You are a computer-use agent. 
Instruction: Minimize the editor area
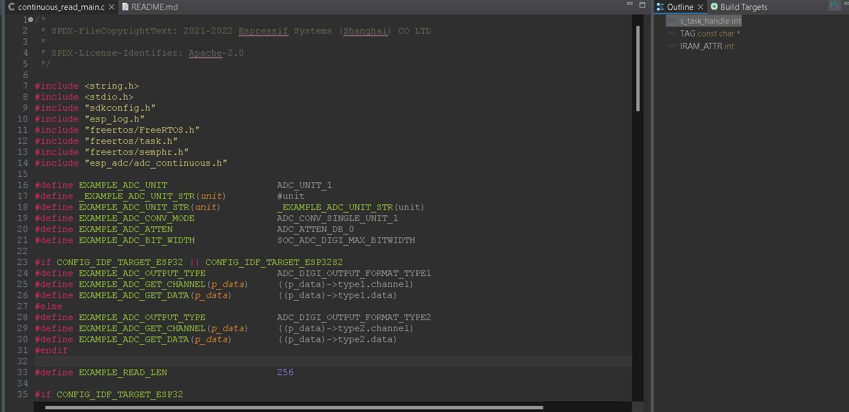pos(630,4)
